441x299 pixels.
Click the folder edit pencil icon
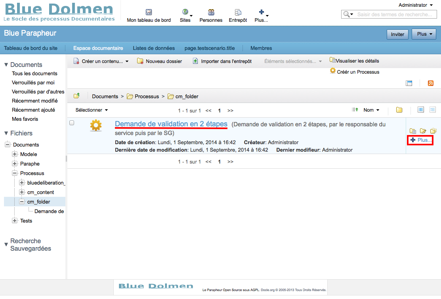pyautogui.click(x=423, y=131)
